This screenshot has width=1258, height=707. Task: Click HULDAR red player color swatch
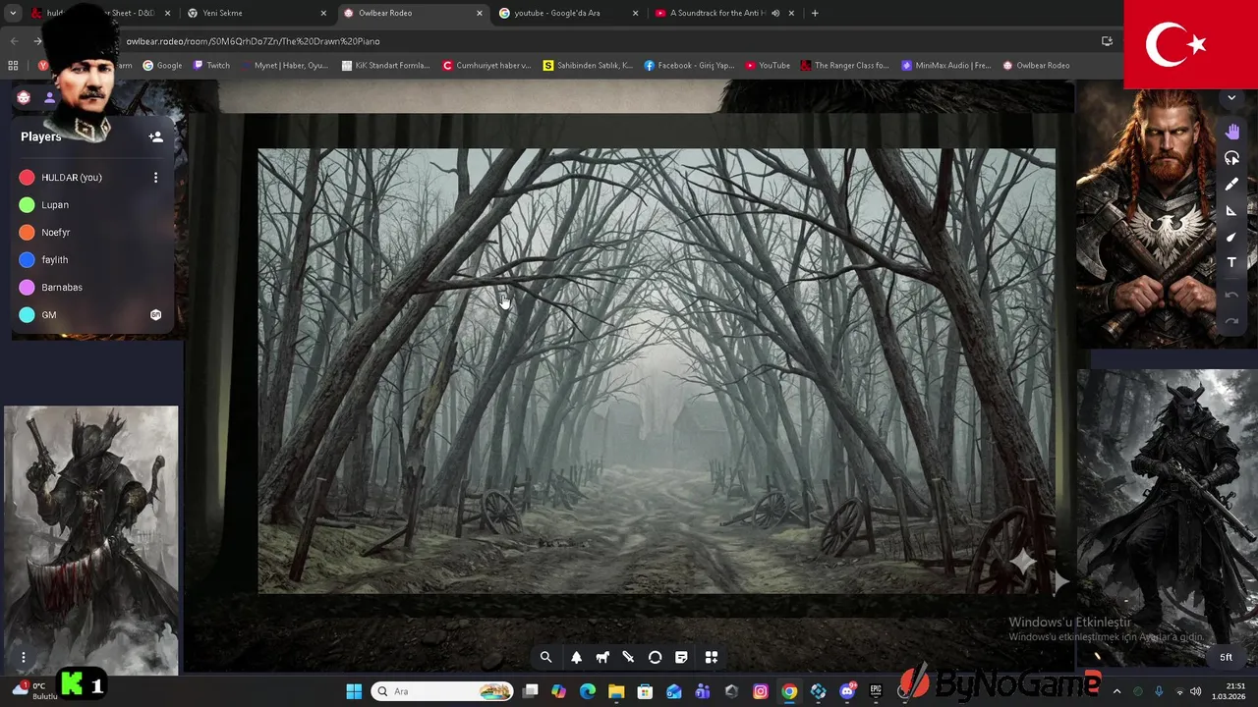click(27, 178)
